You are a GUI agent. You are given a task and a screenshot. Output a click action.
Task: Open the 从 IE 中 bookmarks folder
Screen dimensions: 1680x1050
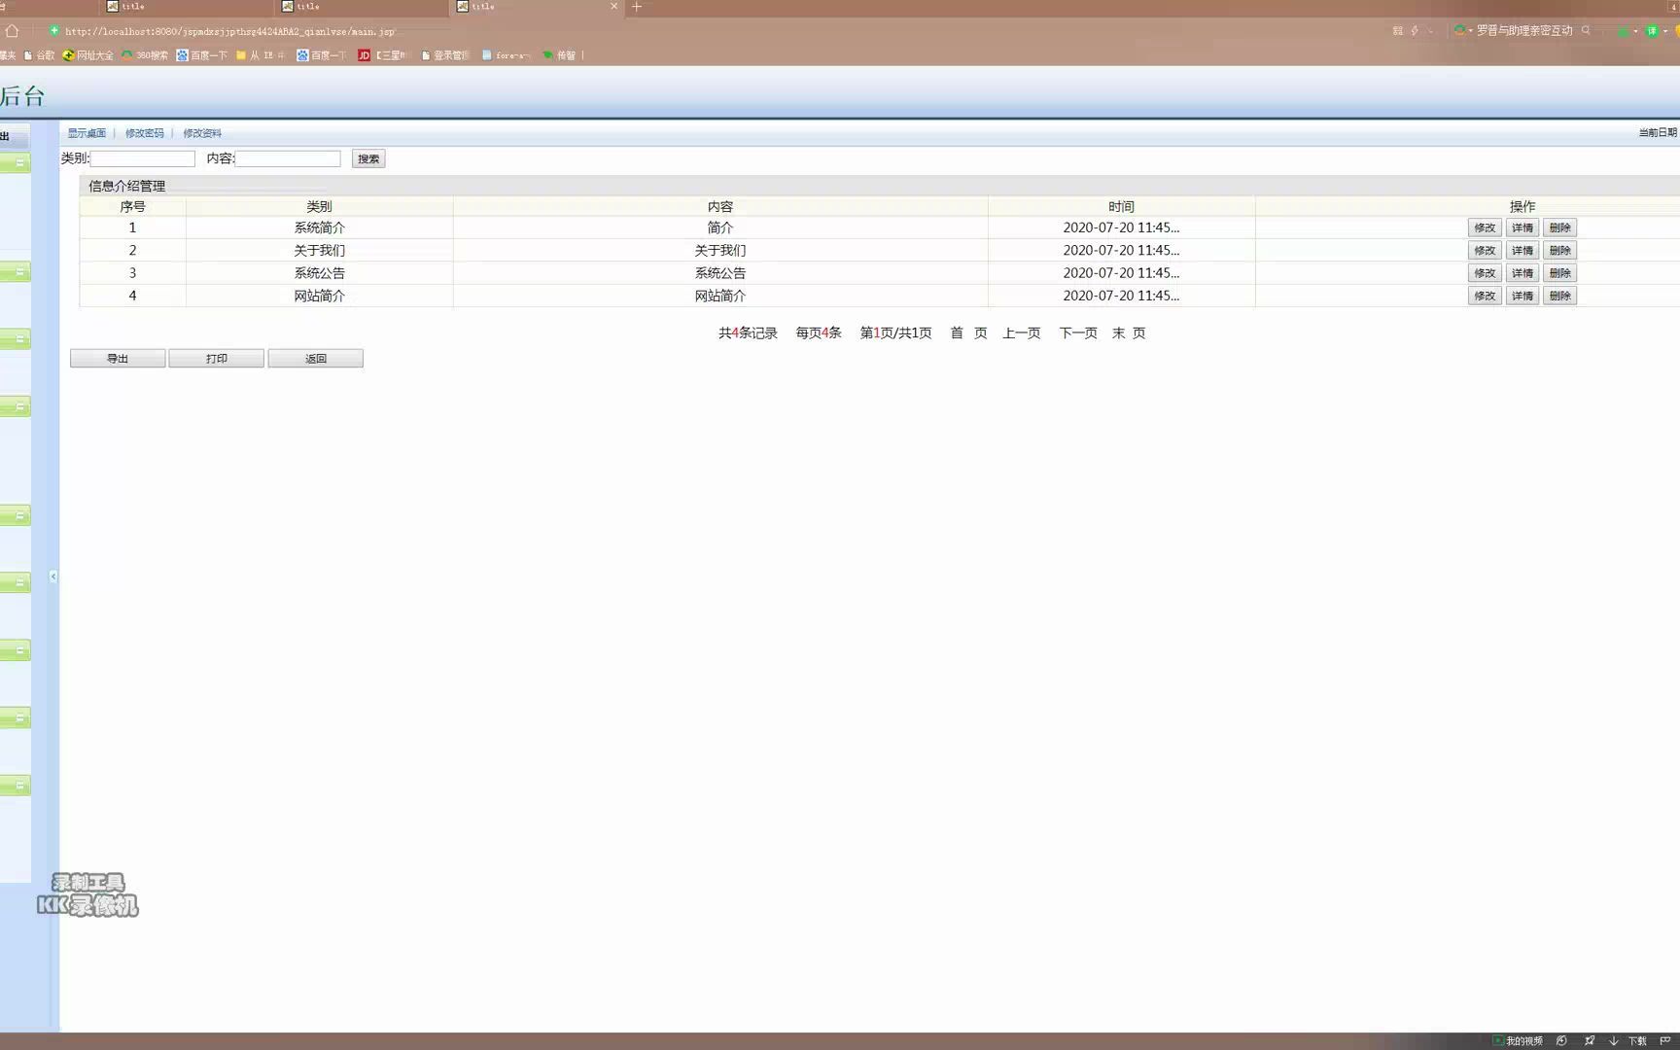(x=261, y=55)
